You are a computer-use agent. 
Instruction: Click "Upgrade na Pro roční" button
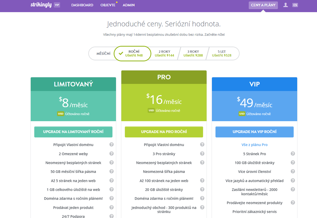[x=164, y=132]
